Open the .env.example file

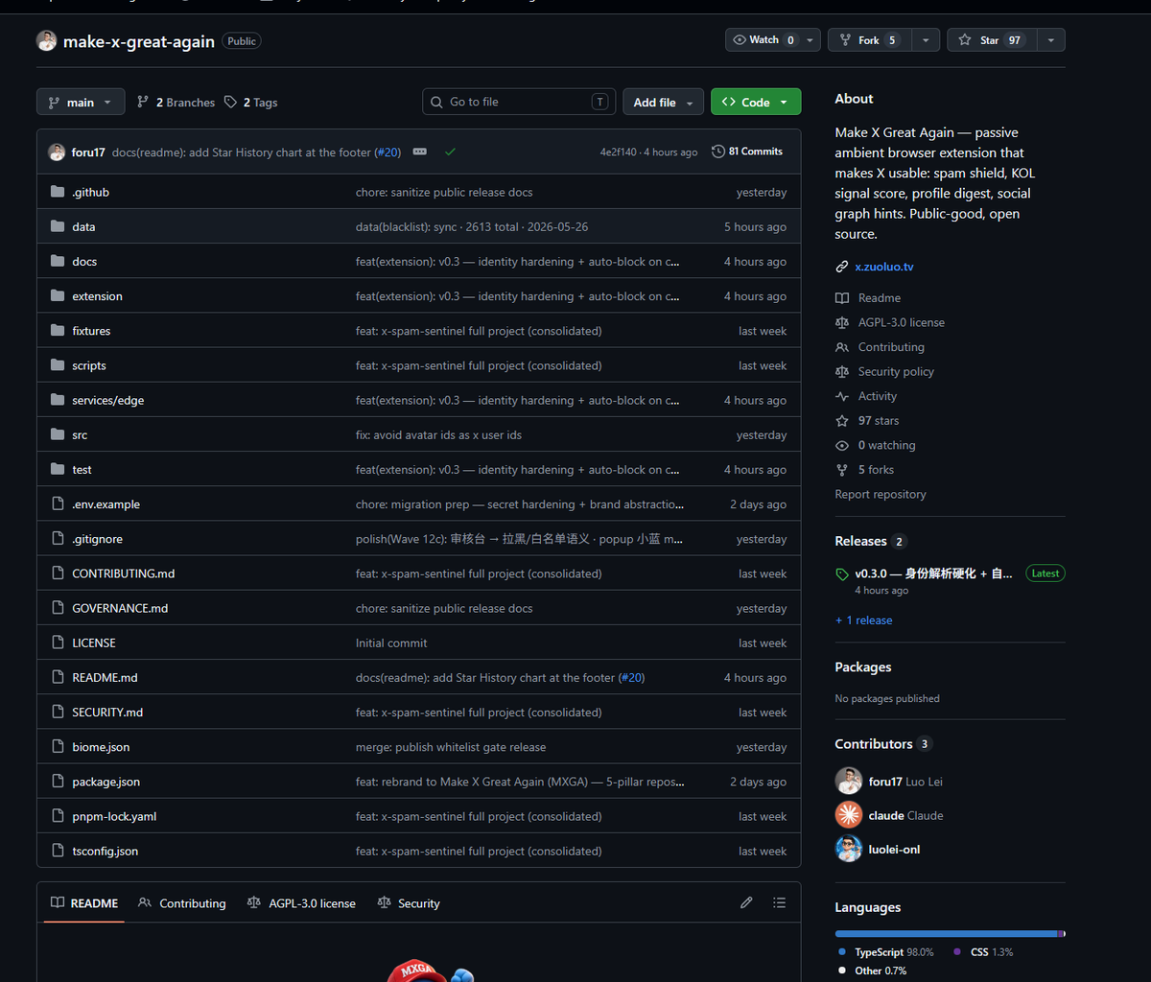coord(106,504)
